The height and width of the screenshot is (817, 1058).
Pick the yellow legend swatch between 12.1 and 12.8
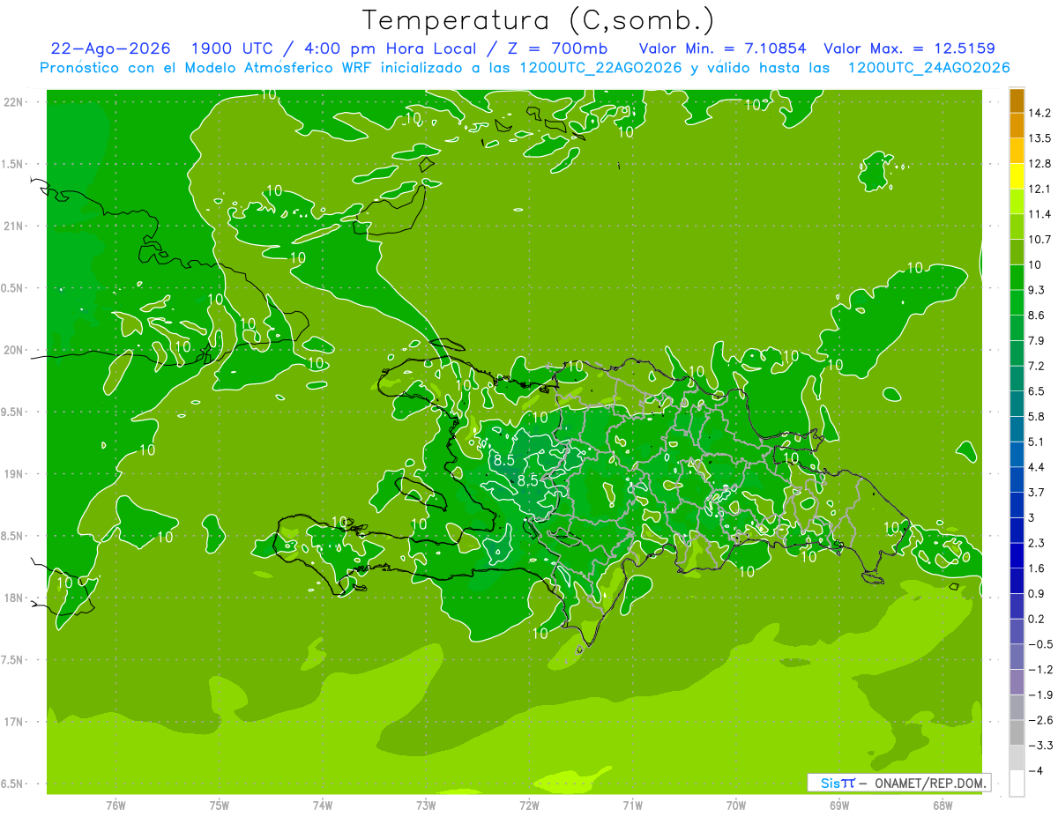[1017, 176]
